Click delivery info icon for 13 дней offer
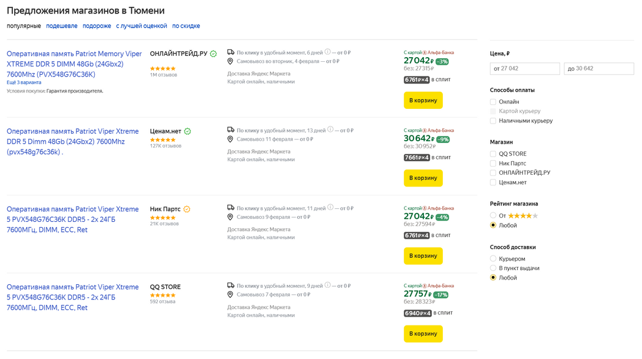Viewport: 642px width, 359px height. pos(330,129)
